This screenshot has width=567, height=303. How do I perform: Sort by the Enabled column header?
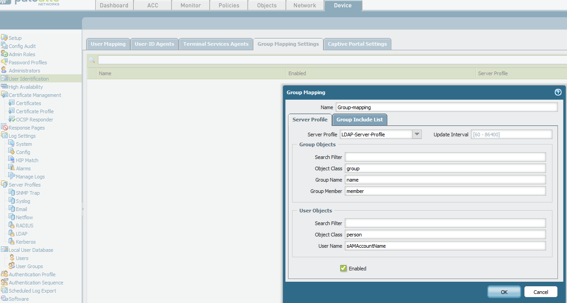380,73
